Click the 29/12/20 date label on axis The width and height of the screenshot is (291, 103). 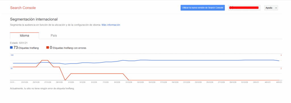pos(233,82)
